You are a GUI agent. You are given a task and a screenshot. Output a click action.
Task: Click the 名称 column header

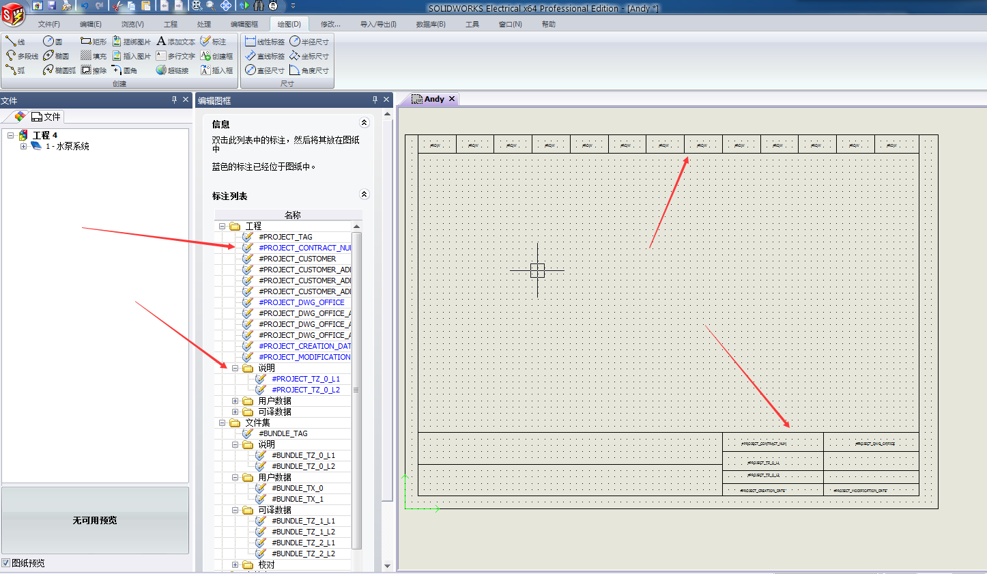pos(292,215)
